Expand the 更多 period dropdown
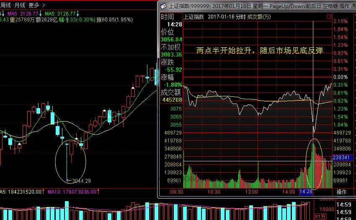The width and height of the screenshot is (356, 220). pos(34,5)
